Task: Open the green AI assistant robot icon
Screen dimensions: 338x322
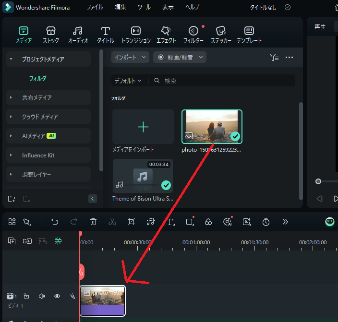Action: (x=329, y=222)
